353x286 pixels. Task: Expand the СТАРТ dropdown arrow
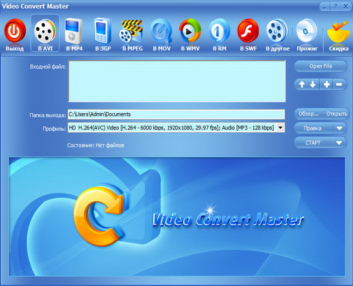pos(339,143)
